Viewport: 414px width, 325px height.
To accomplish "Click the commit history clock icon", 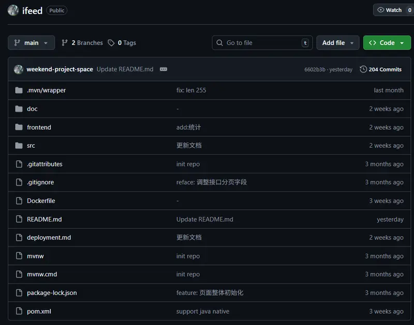I will click(x=363, y=69).
